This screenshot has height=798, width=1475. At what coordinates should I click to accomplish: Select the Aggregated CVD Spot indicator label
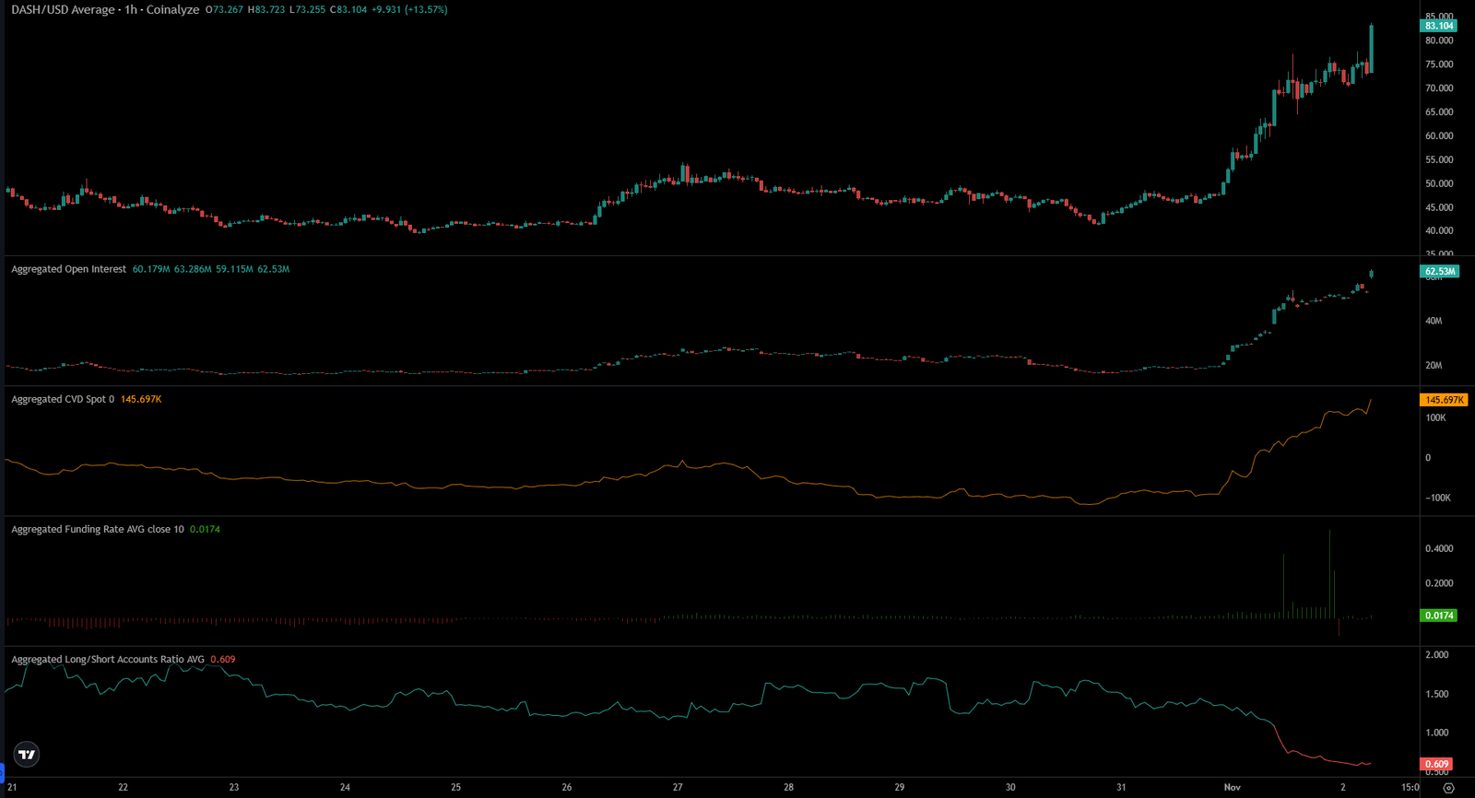pos(63,399)
